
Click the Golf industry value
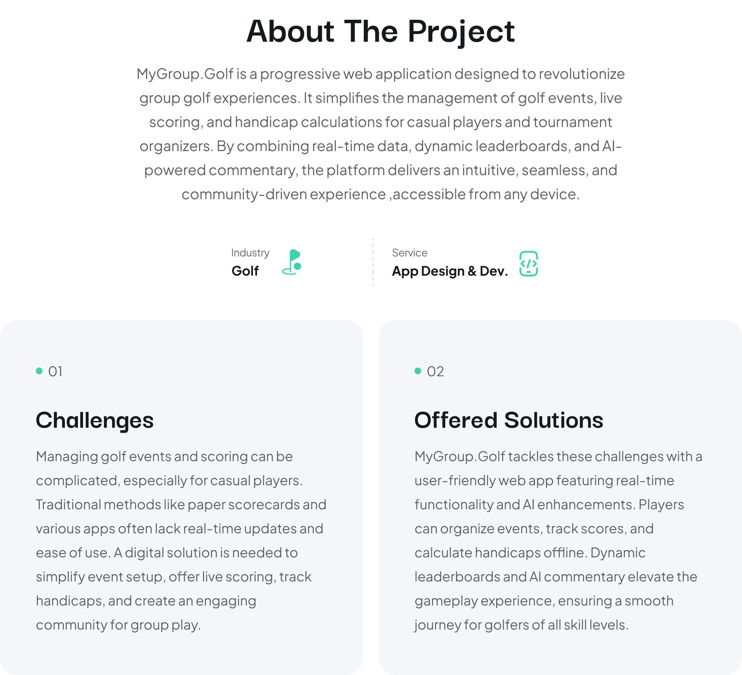[x=245, y=271]
